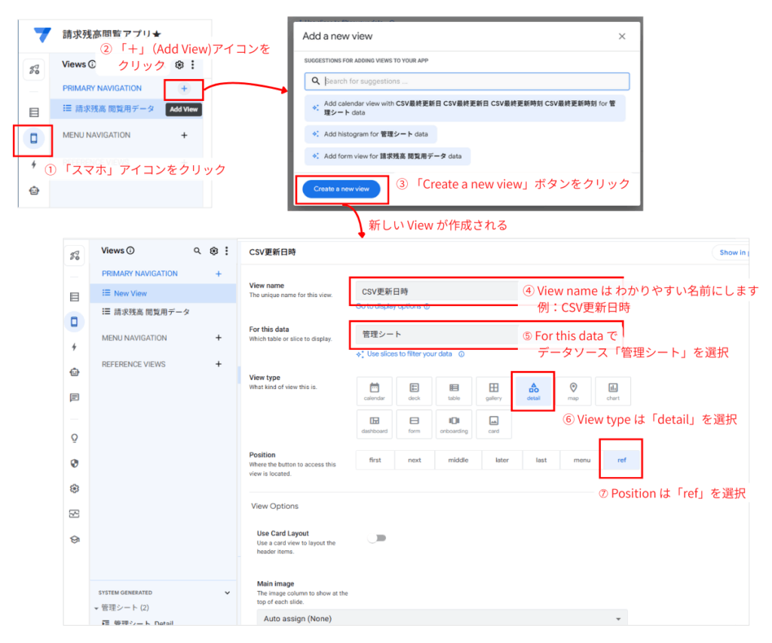
Task: Click the Intelligence lightbulb sidebar icon
Action: click(75, 438)
